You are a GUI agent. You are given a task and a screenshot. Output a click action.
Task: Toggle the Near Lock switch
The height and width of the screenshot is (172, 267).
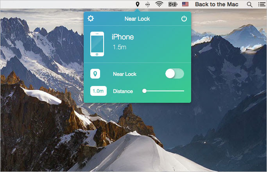[174, 73]
